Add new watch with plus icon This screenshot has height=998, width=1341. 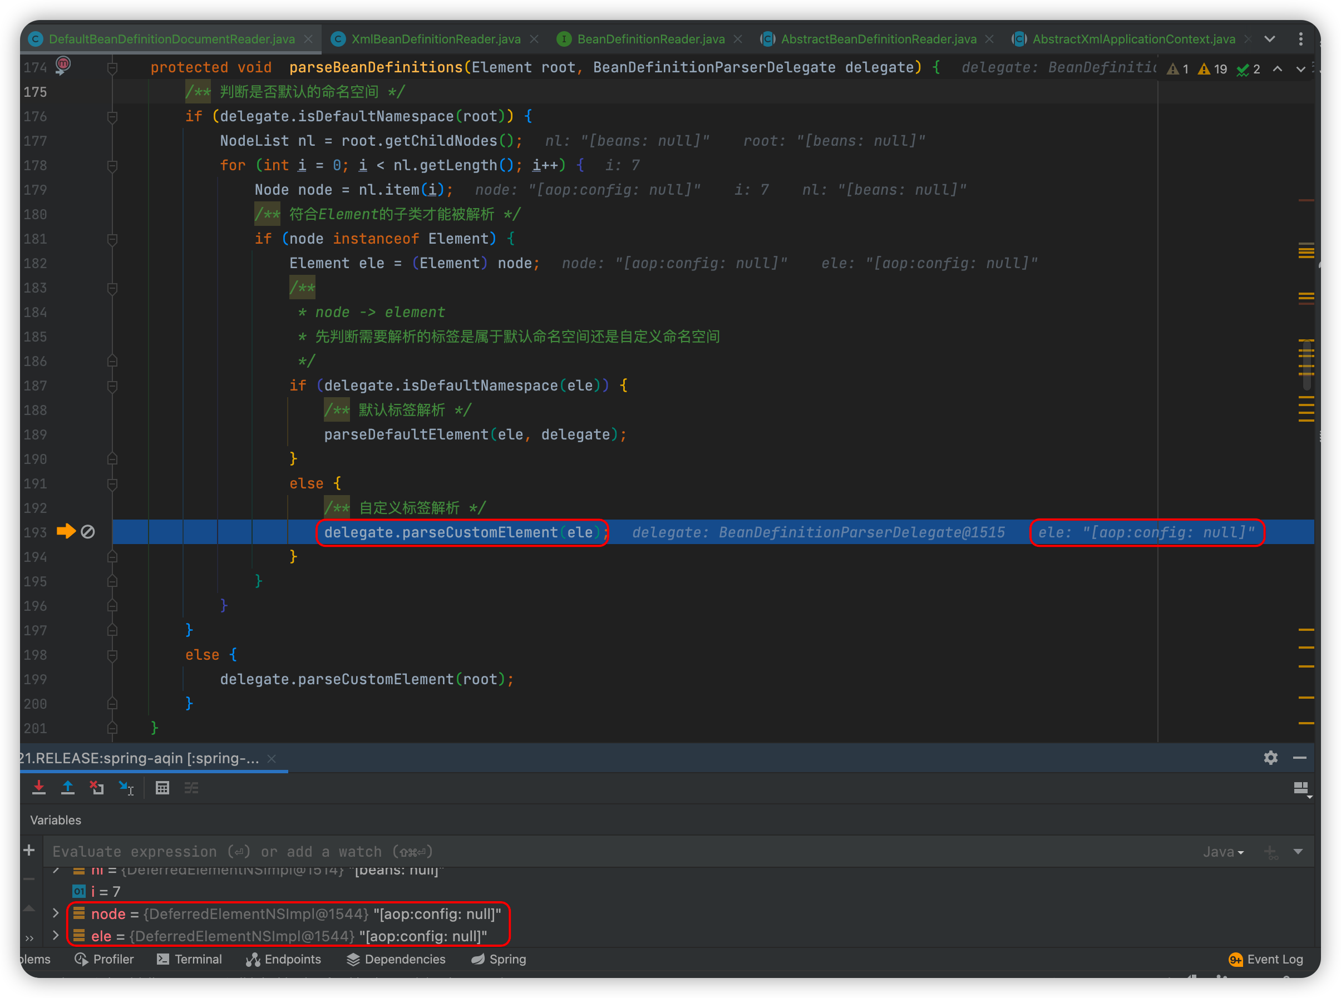coord(28,851)
